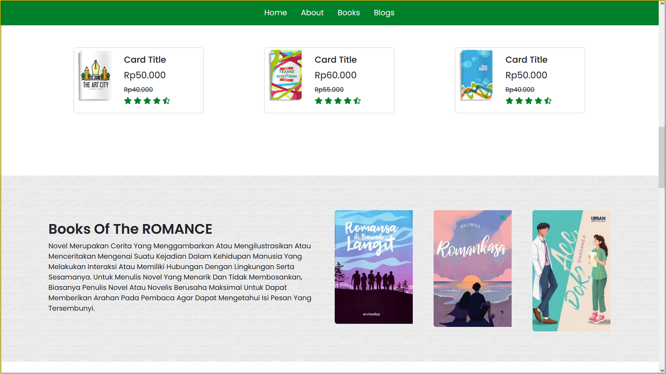Screen dimensions: 666x374
Task: Click the Rp55.000 strikethrough price
Action: tap(329, 90)
